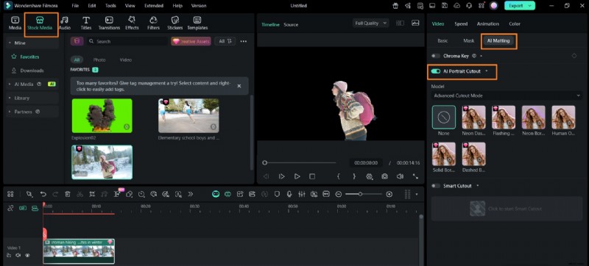589x266 pixels.
Task: Choose the None cutout effect
Action: coord(444,118)
